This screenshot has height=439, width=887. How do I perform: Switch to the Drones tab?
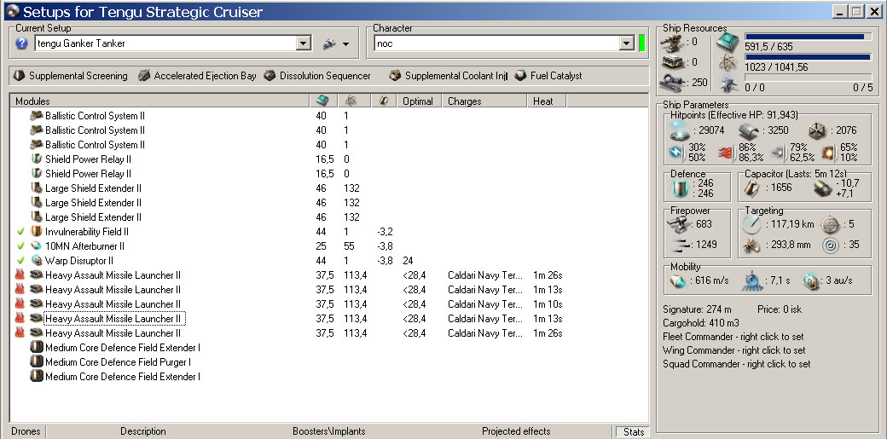[x=26, y=431]
